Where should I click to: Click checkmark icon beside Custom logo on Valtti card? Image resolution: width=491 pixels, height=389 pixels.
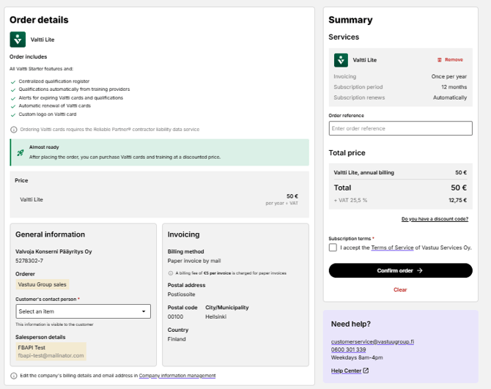[x=13, y=115]
